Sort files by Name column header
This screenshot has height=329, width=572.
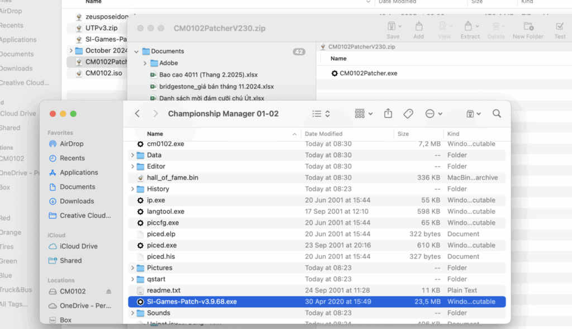coord(155,134)
